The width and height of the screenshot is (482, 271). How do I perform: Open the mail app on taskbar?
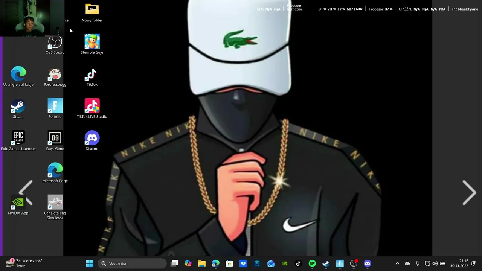coord(271,263)
